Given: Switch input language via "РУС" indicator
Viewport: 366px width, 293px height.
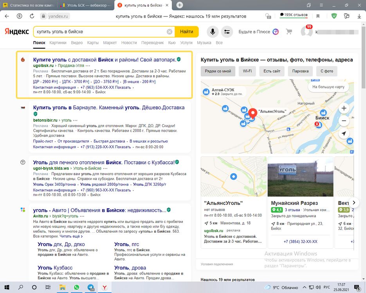Looking at the screenshot, I should pos(326,288).
